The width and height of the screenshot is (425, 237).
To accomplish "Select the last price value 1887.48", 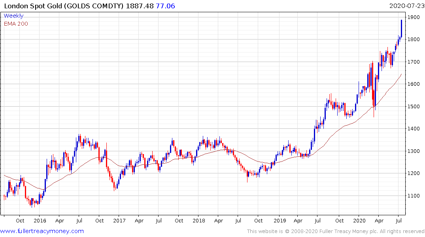I will (140, 6).
